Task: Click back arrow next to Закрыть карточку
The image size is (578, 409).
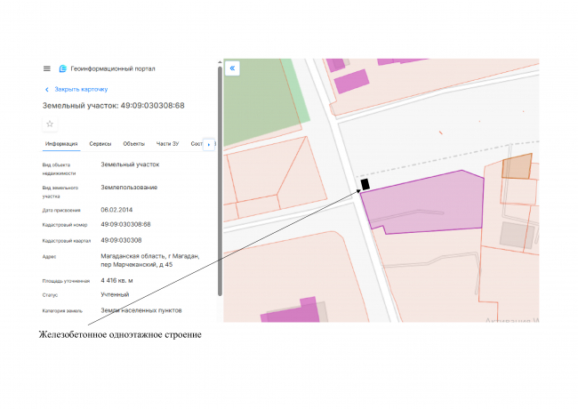Action: coord(47,90)
